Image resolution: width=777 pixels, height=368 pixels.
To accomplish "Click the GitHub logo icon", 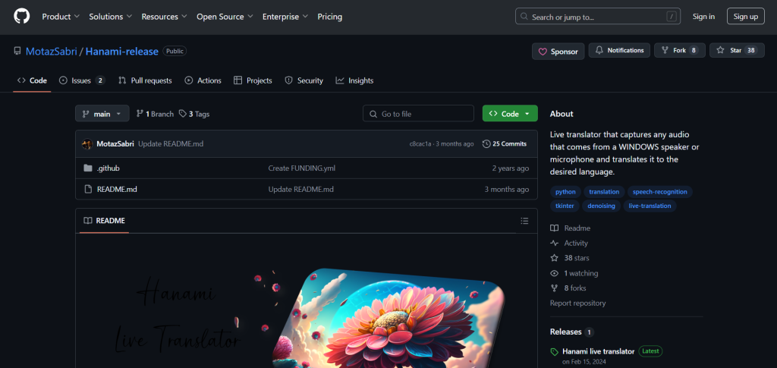I will [x=21, y=16].
